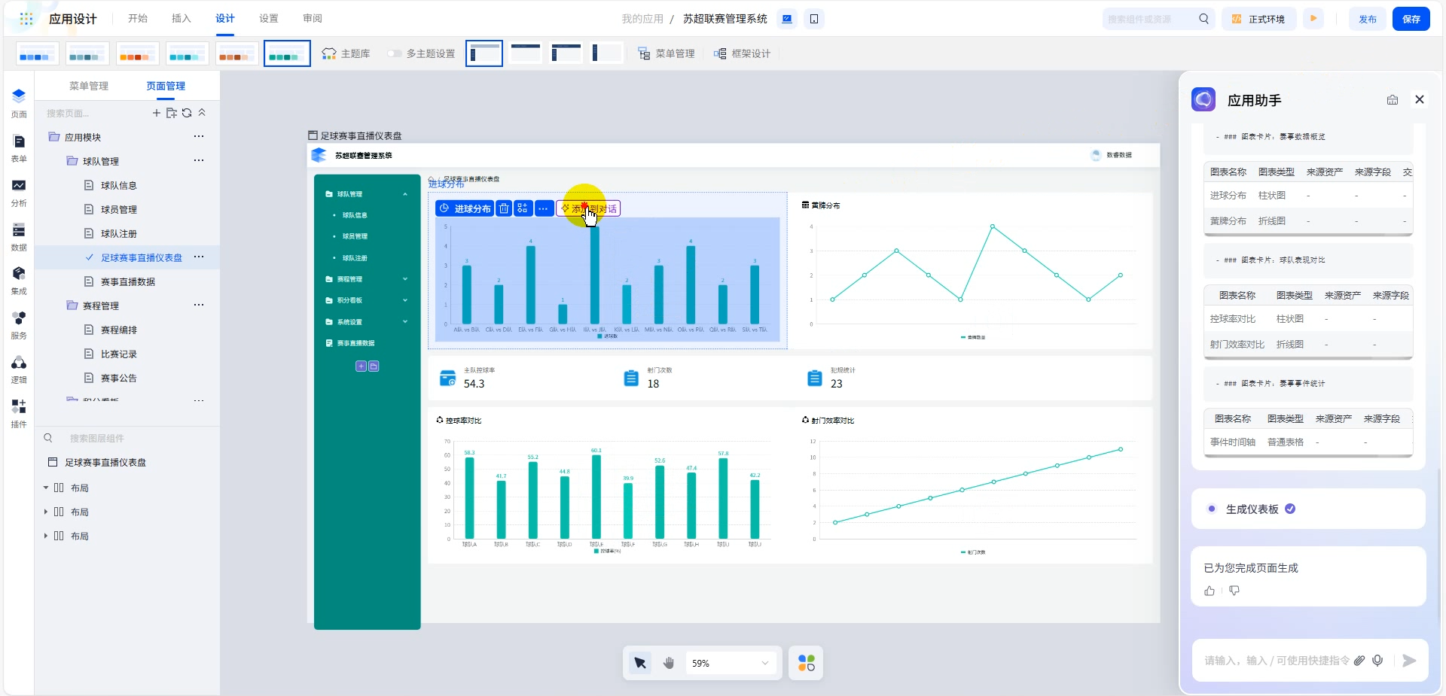Screen dimensions: 1446x696
Task: Collapse all pages with double-chevron icon
Action: click(x=202, y=113)
